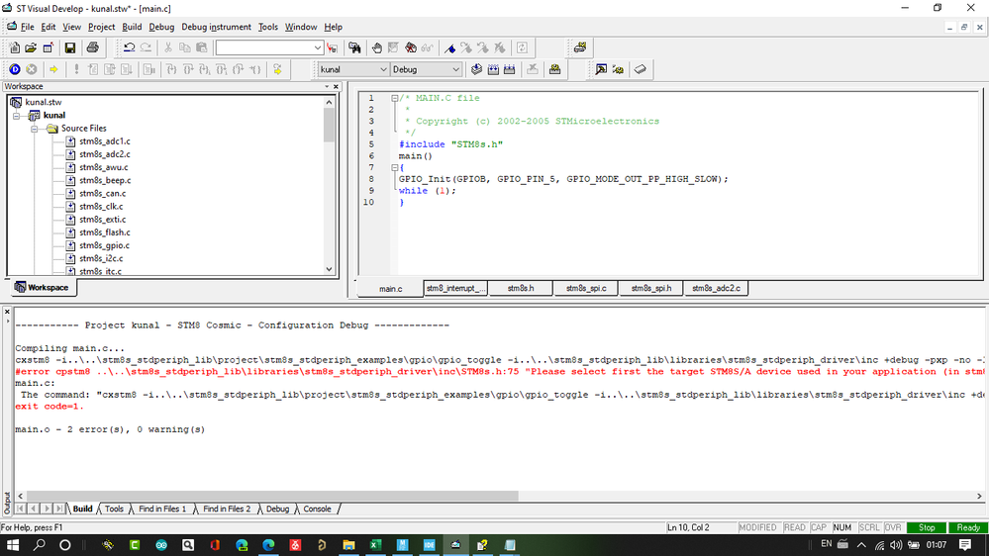Screen dimensions: 989x556
Task: Close the Workspace panel
Action: (x=336, y=86)
